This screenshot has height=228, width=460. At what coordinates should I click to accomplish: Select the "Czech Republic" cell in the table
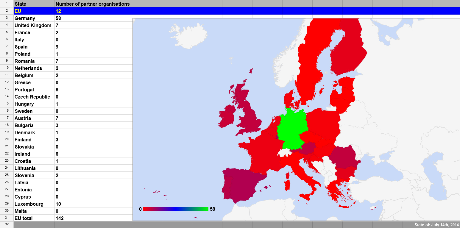[34, 97]
